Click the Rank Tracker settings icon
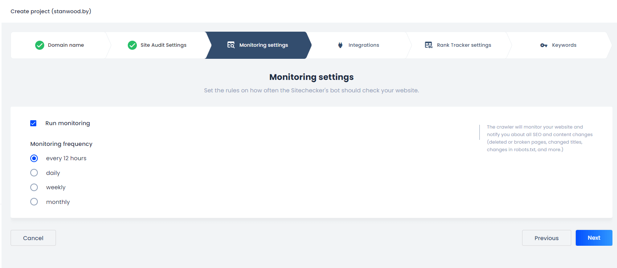This screenshot has width=617, height=268. [428, 45]
